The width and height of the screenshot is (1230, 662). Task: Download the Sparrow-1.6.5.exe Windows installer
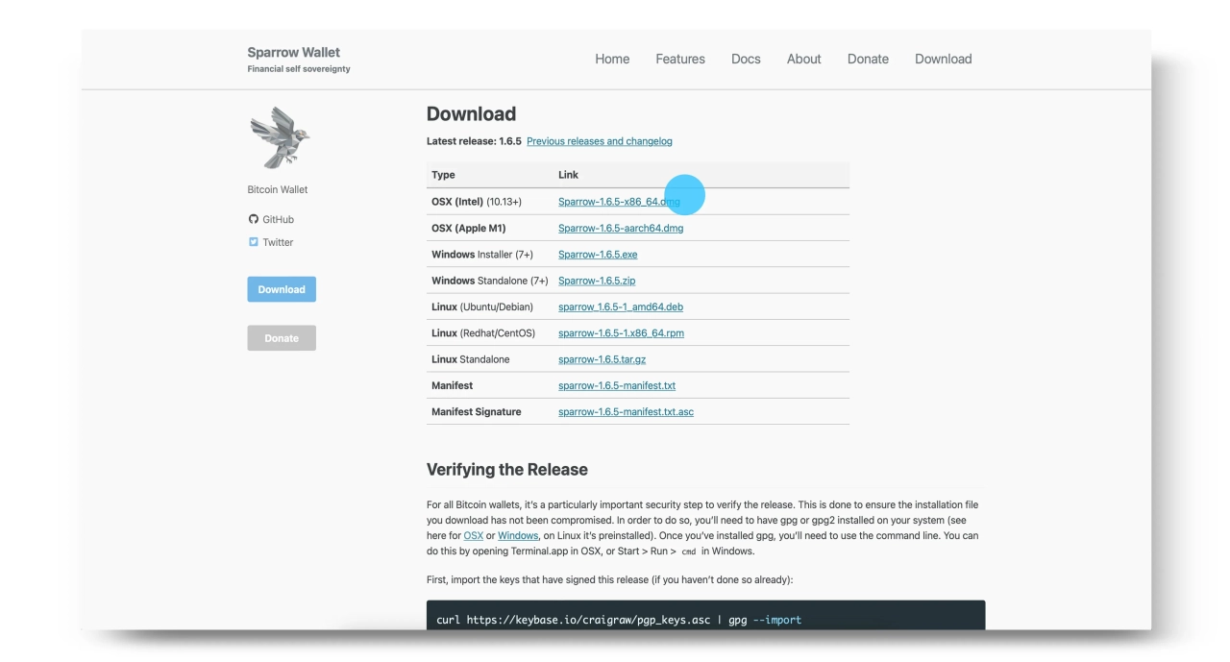(598, 255)
